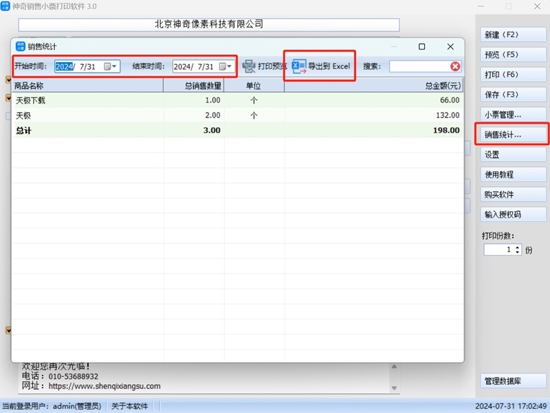Sort by 单位 column header

[x=254, y=85]
